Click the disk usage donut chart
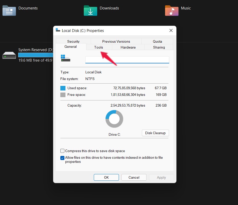 pos(114,119)
